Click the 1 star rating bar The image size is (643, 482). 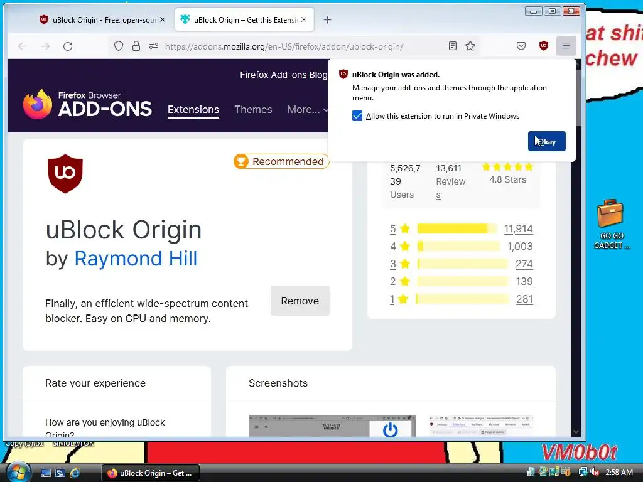[462, 299]
